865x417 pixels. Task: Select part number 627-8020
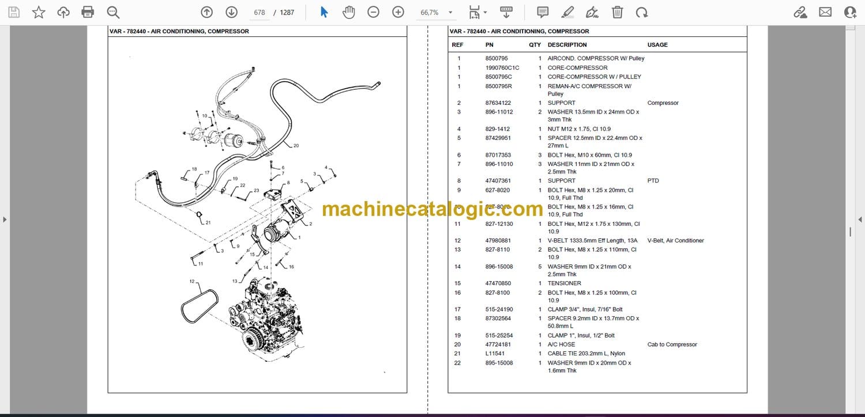click(x=498, y=190)
